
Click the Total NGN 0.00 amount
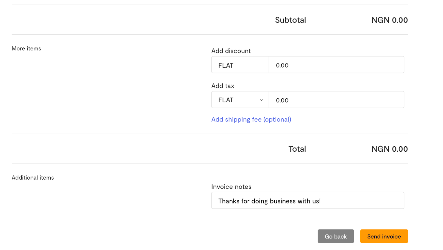(389, 149)
